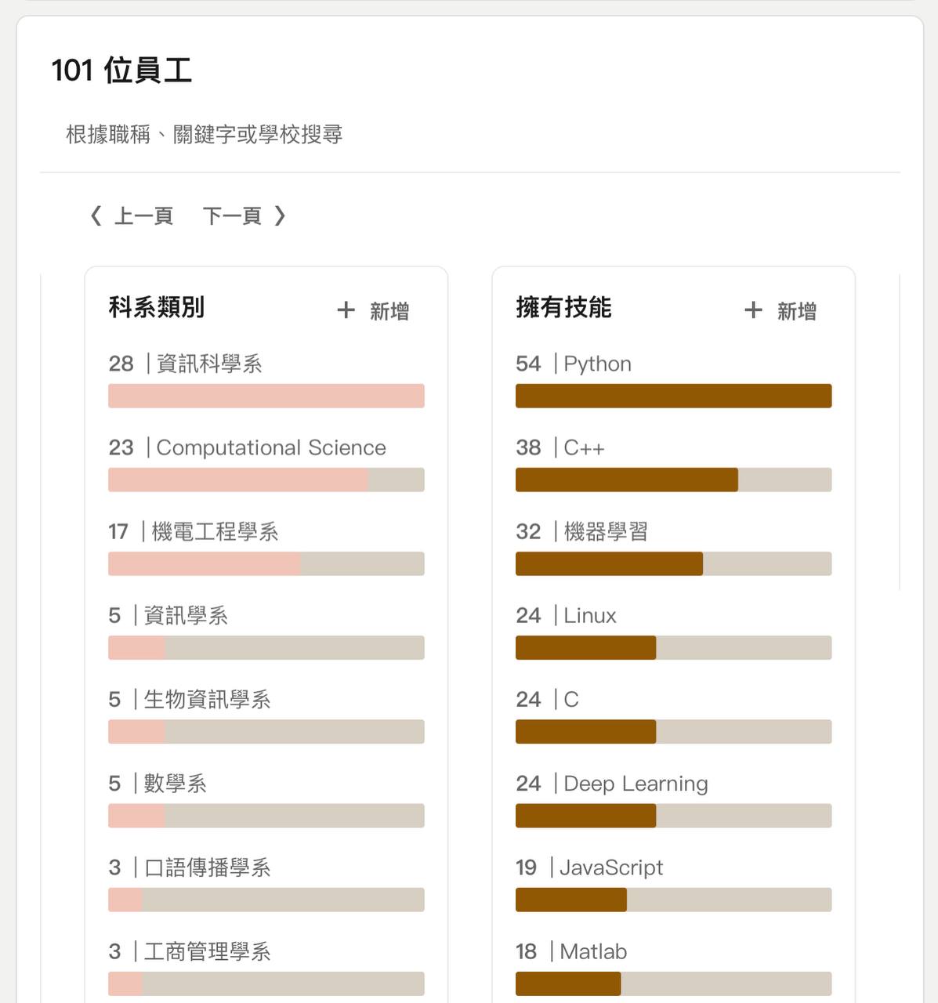Filter by 口語傳播學系 label
This screenshot has width=938, height=1003.
coord(207,867)
